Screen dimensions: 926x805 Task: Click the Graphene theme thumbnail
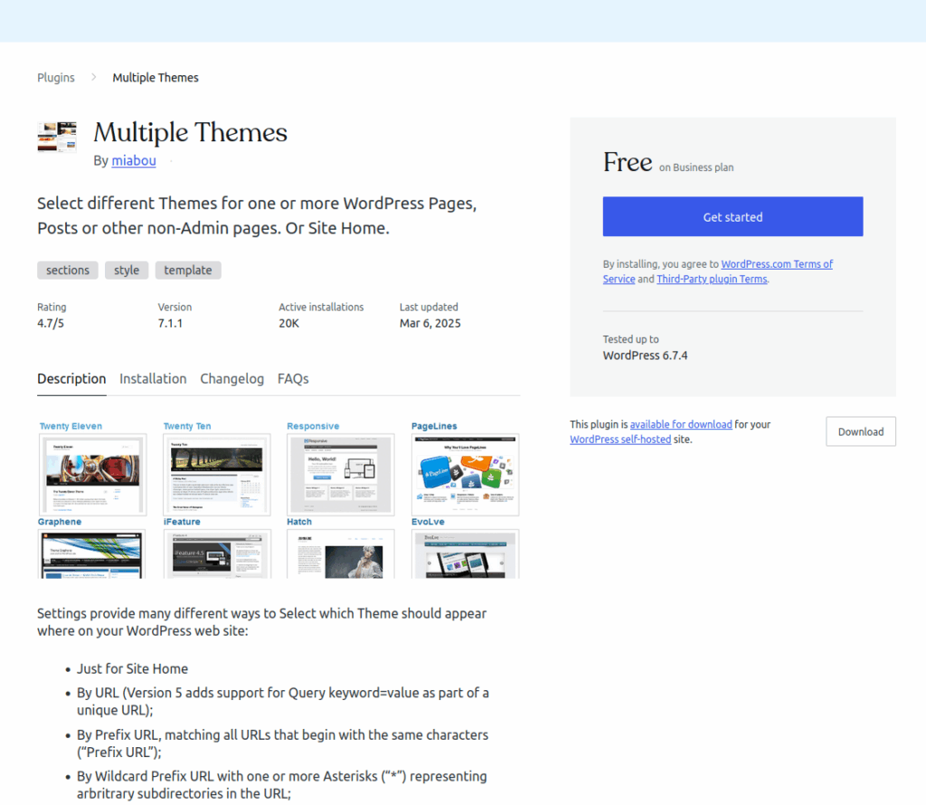(x=93, y=554)
